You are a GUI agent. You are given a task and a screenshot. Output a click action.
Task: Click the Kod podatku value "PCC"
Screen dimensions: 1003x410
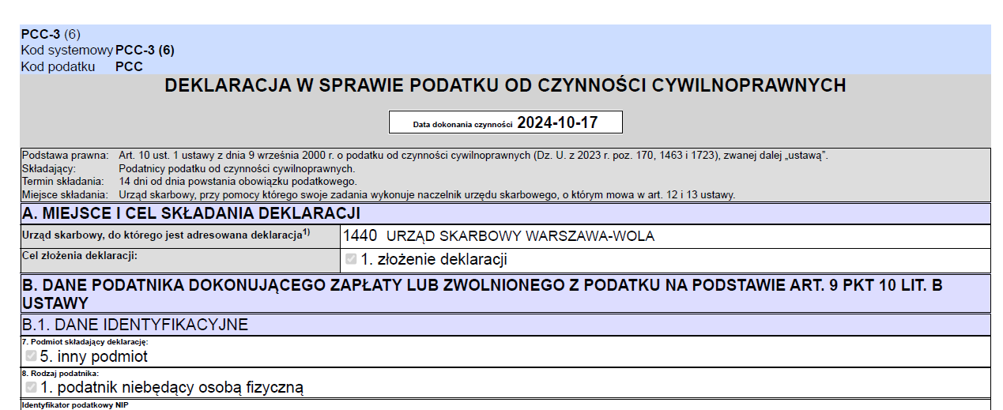coord(129,67)
